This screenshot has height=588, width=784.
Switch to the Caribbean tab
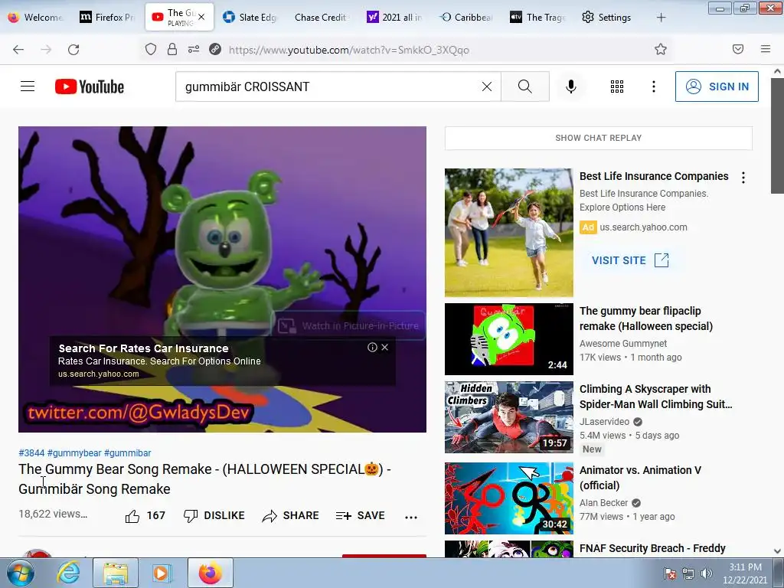point(466,17)
